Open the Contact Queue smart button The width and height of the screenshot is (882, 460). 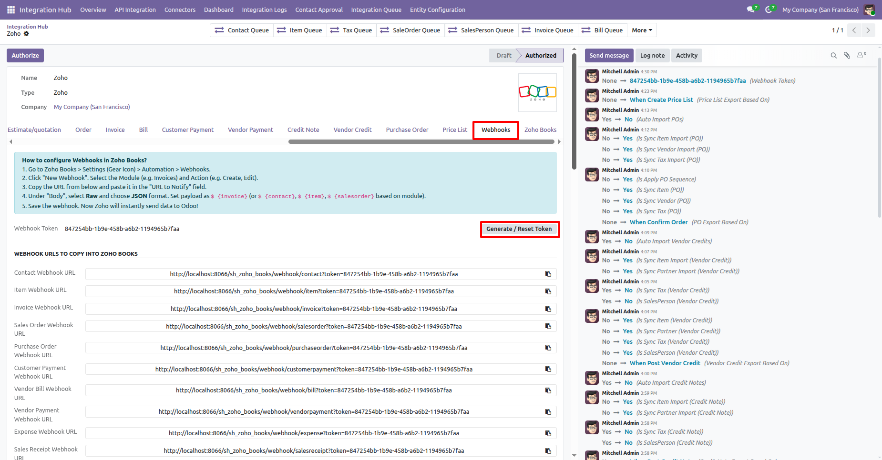(x=242, y=30)
